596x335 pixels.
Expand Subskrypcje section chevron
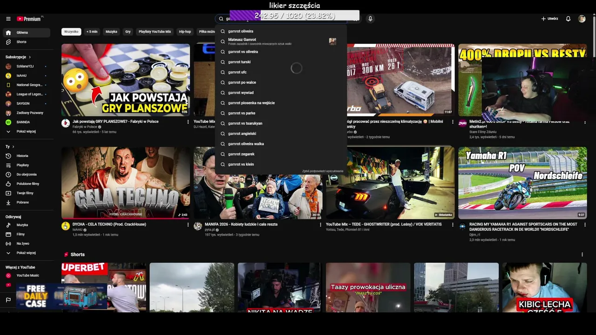[x=30, y=57]
